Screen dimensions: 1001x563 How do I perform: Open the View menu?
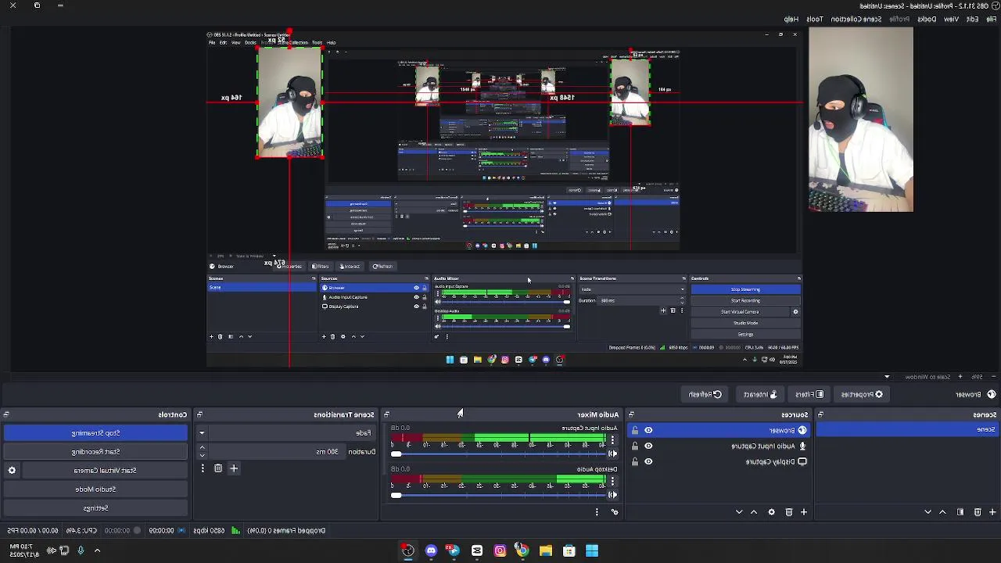[951, 19]
